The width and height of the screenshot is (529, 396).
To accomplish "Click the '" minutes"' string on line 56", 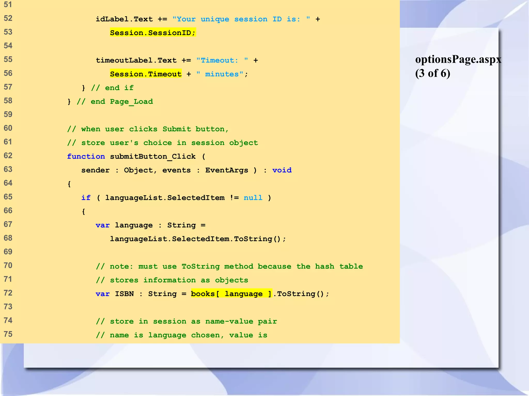I will 220,74.
